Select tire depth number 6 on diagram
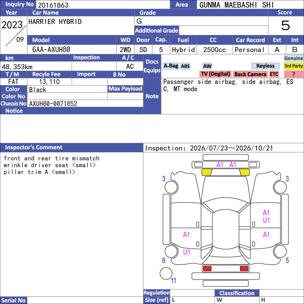The image size is (304, 304). [x=164, y=260]
